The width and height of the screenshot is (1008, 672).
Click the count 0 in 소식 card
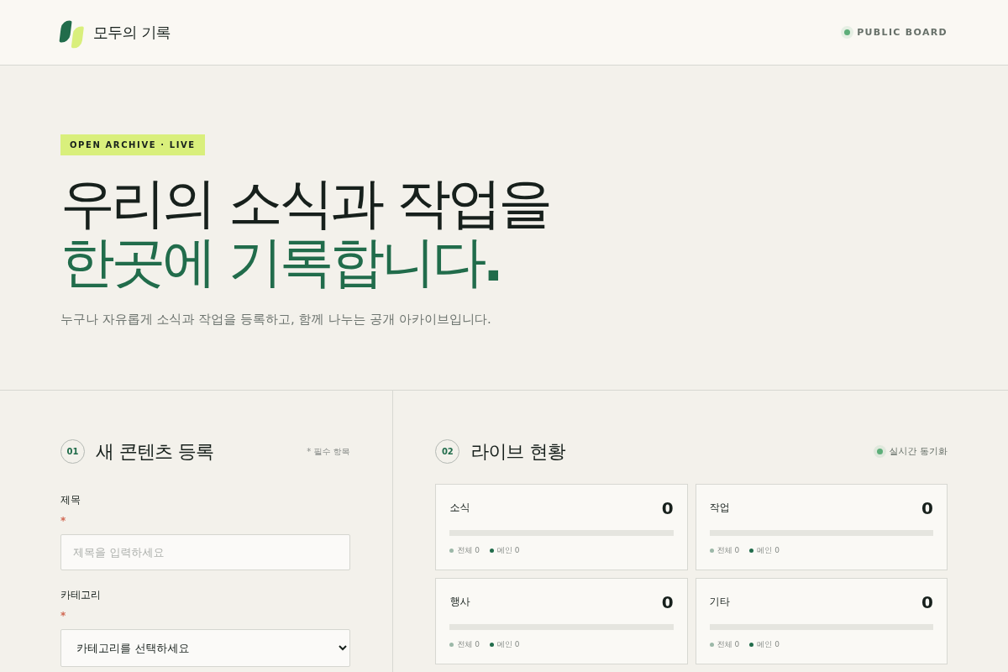[x=668, y=508]
